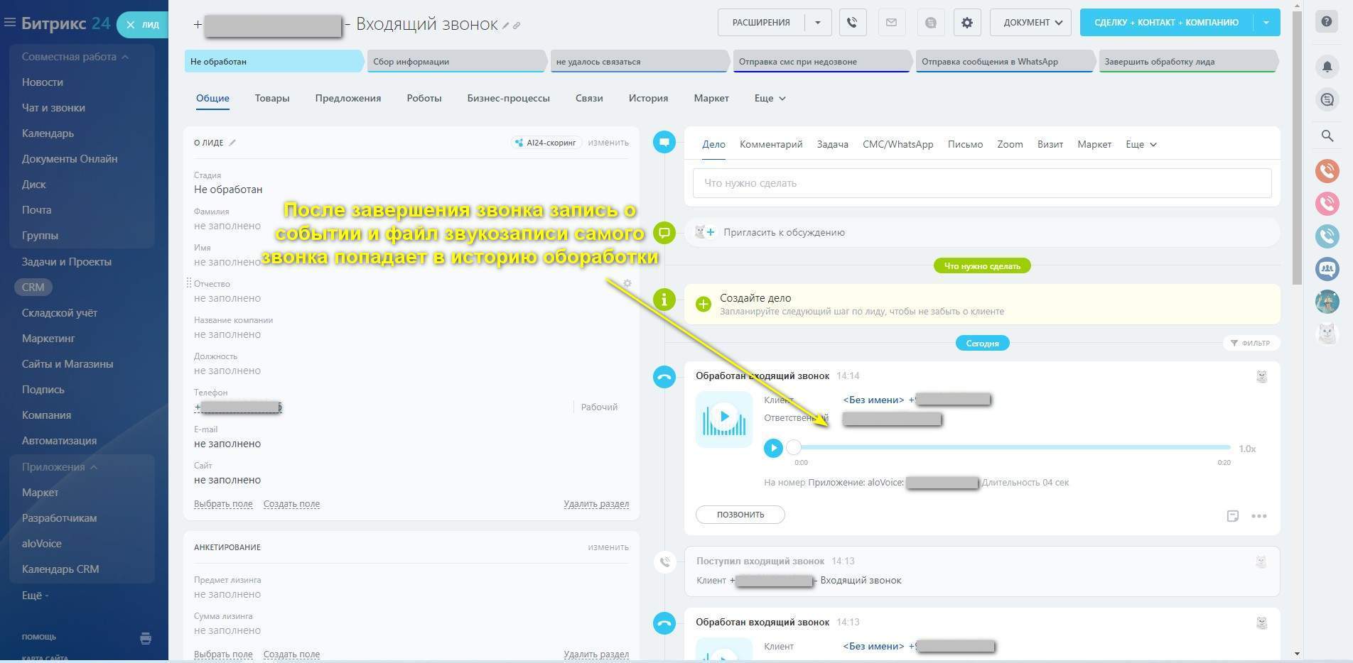Open the note icon on the 14:14 call

1233,516
